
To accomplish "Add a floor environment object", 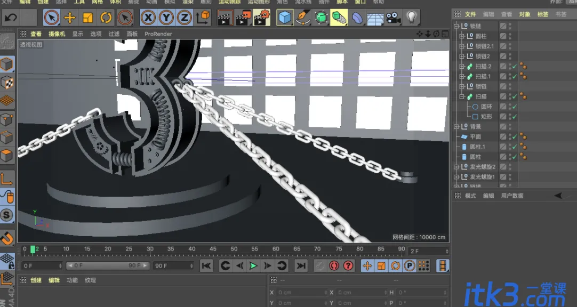I will click(x=375, y=17).
